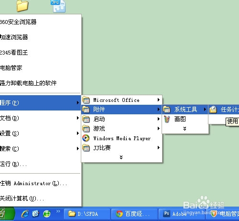Viewport: 239px width, 221px height.
Task: Click the 游戏 folder icon
Action: (86, 129)
